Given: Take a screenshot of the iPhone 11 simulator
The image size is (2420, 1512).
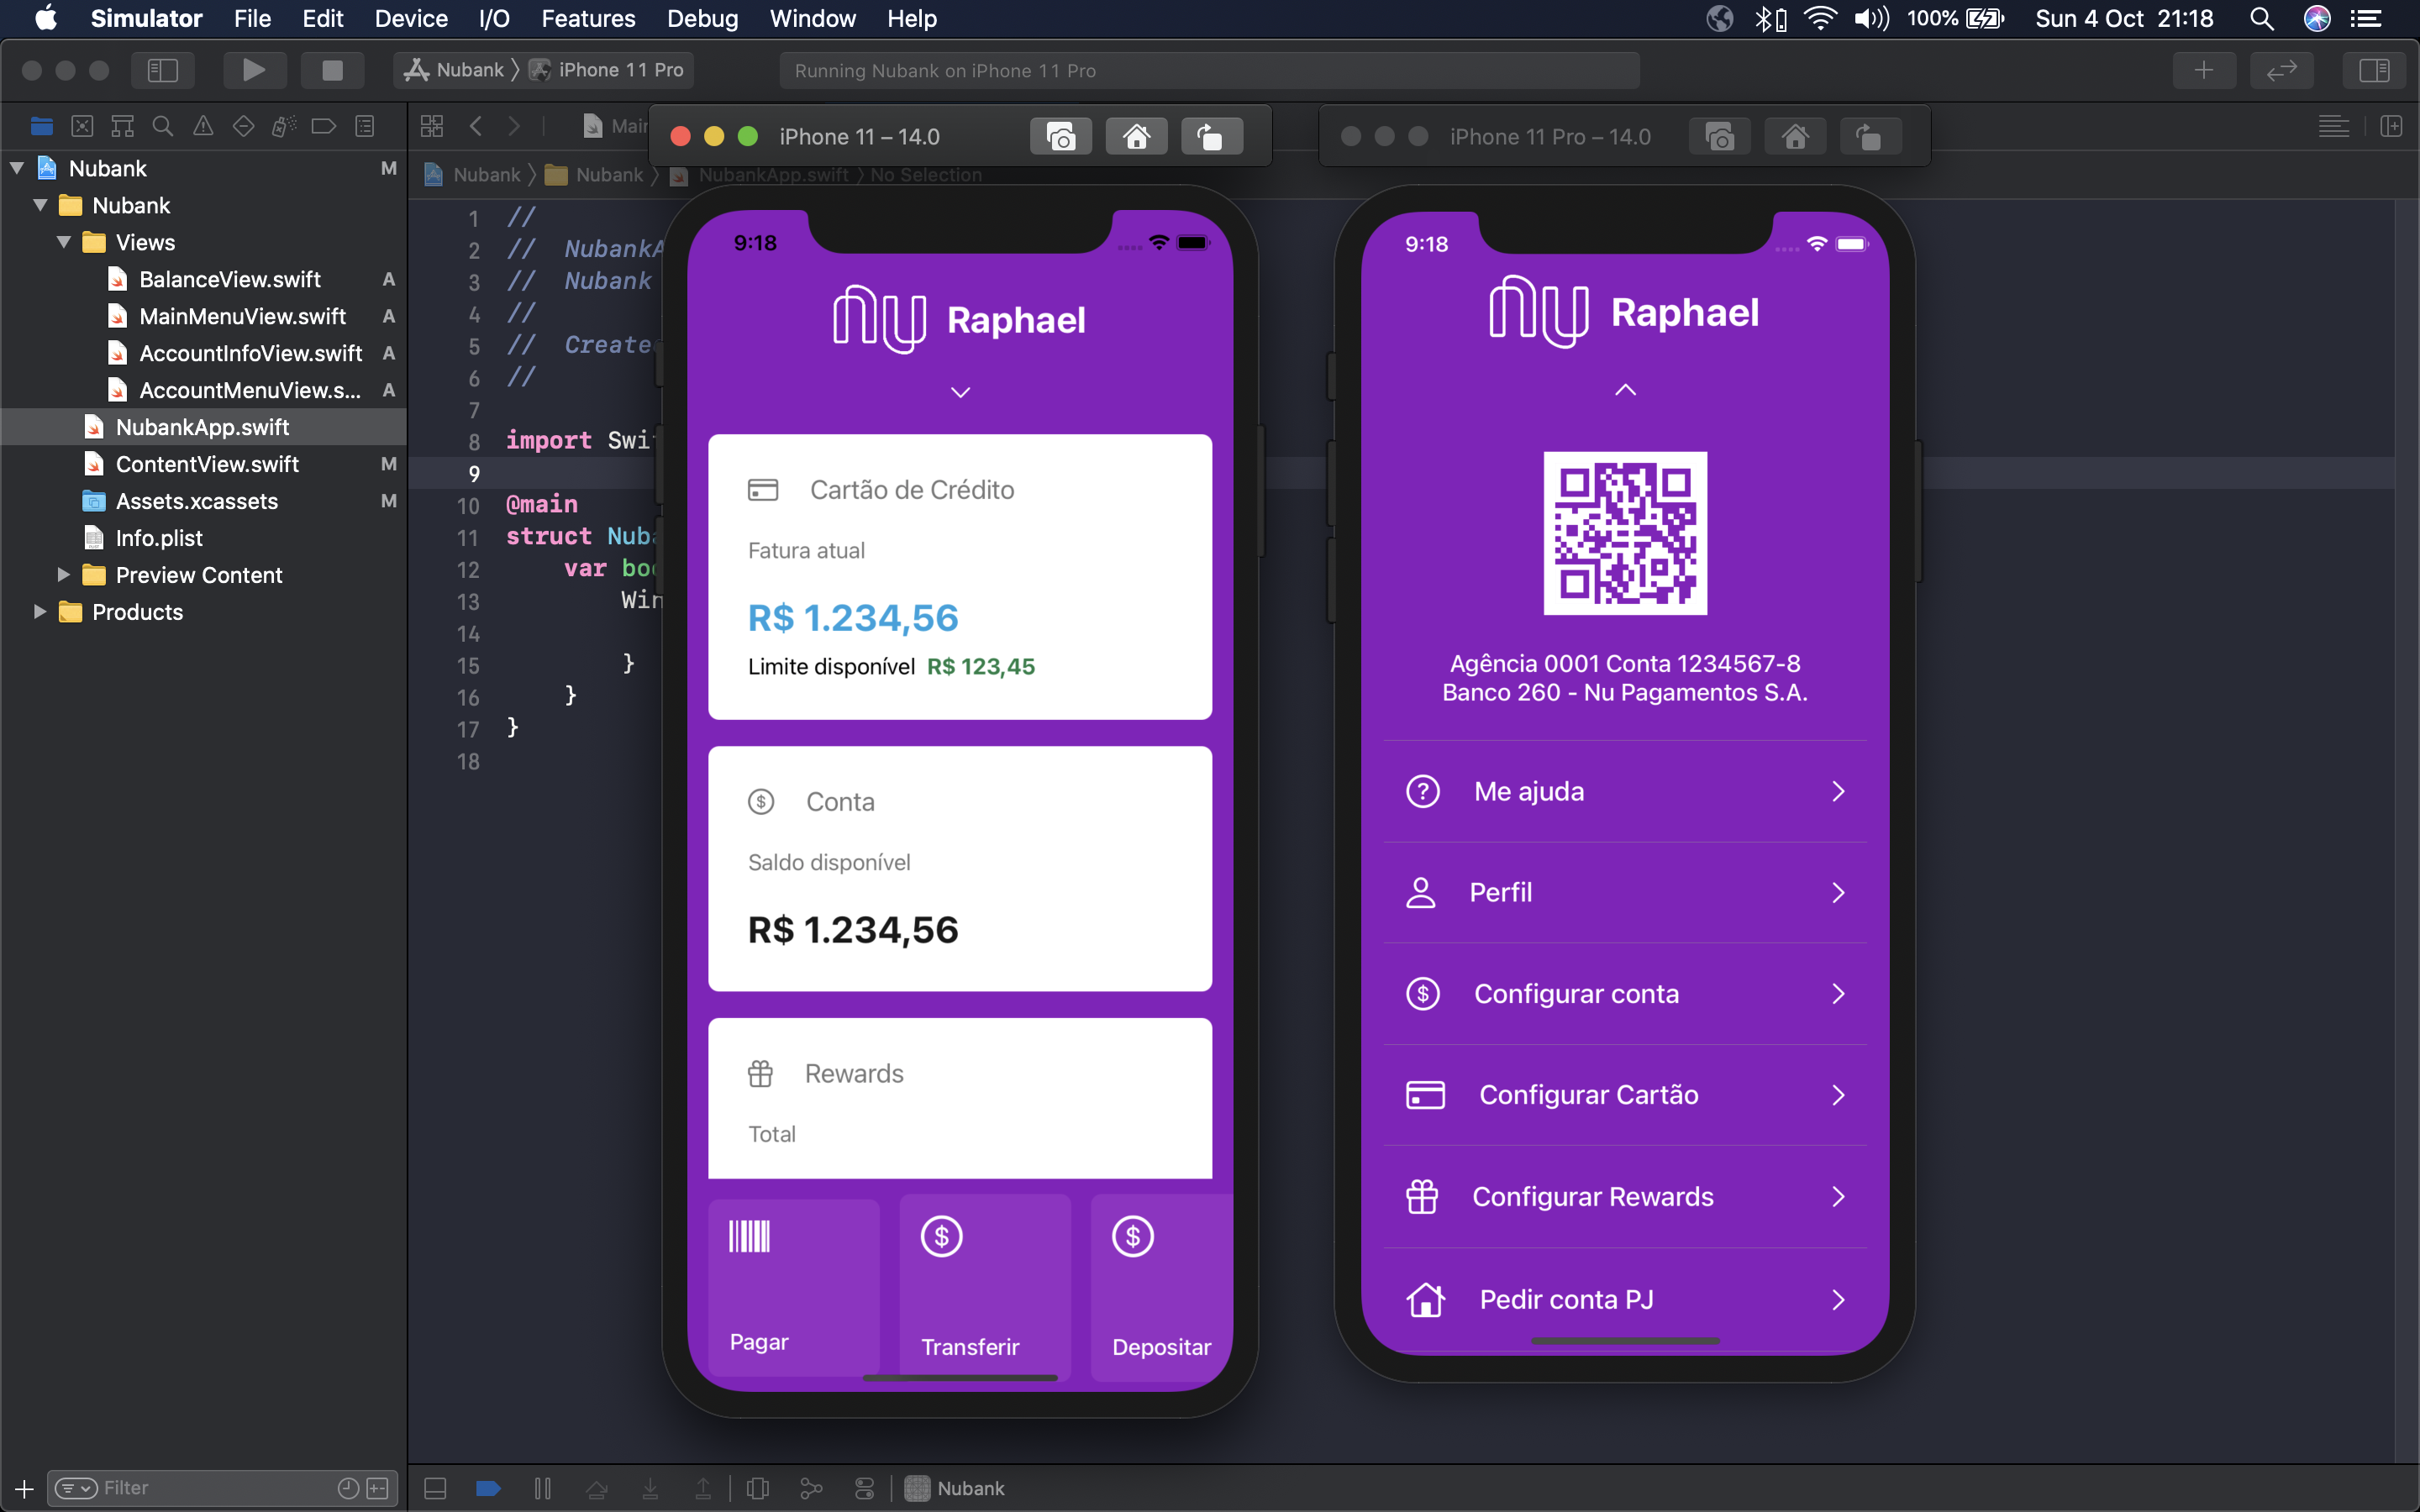Looking at the screenshot, I should [x=1060, y=135].
